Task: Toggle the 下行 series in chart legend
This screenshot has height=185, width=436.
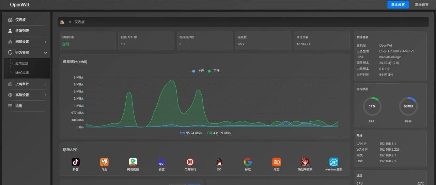Action: point(213,71)
